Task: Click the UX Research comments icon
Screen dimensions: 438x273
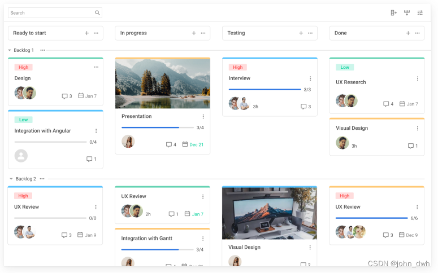Action: [386, 104]
